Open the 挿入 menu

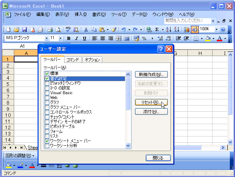click(x=81, y=14)
